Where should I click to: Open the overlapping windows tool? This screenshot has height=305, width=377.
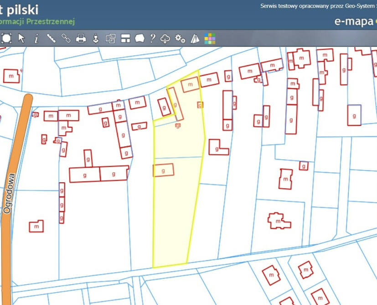[111, 38]
